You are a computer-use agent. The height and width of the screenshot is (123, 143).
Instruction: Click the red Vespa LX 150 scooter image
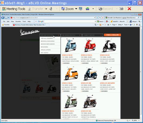(x=90, y=45)
